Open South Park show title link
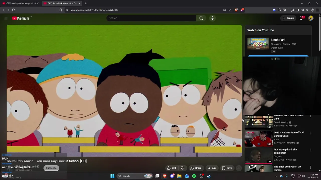The height and width of the screenshot is (180, 321). point(278,40)
